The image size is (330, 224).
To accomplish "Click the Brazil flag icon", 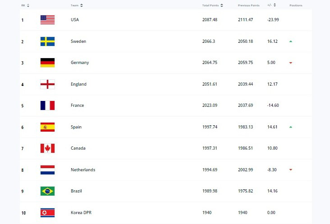I will coord(47,191).
